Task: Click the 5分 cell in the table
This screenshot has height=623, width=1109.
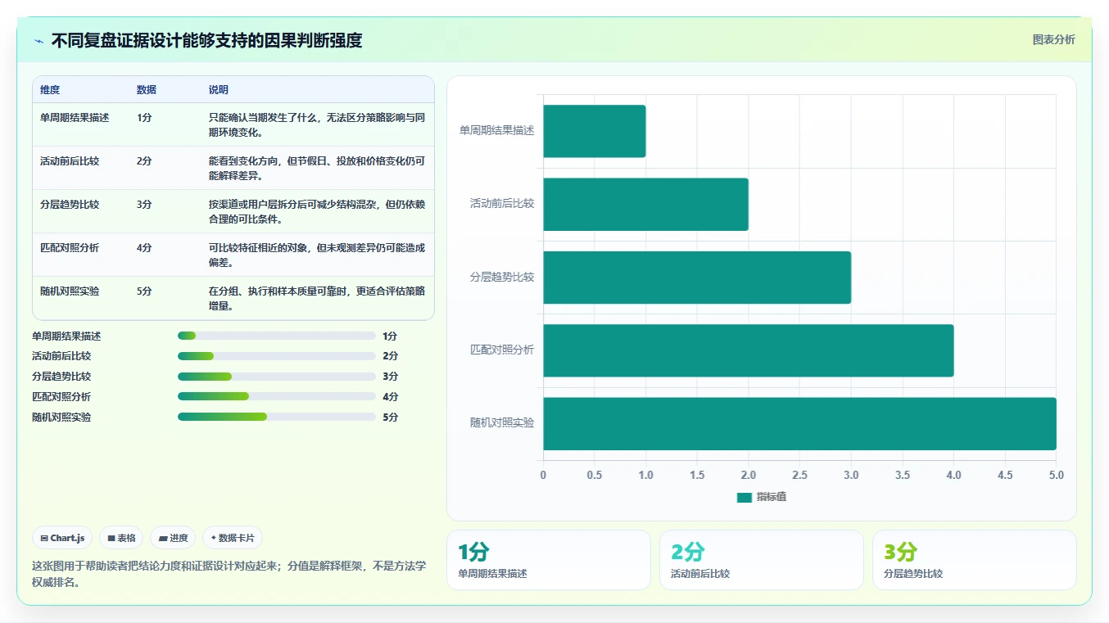Action: 144,291
